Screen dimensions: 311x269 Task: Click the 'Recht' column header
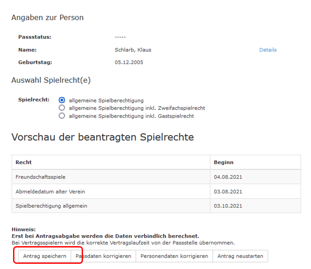(24, 162)
